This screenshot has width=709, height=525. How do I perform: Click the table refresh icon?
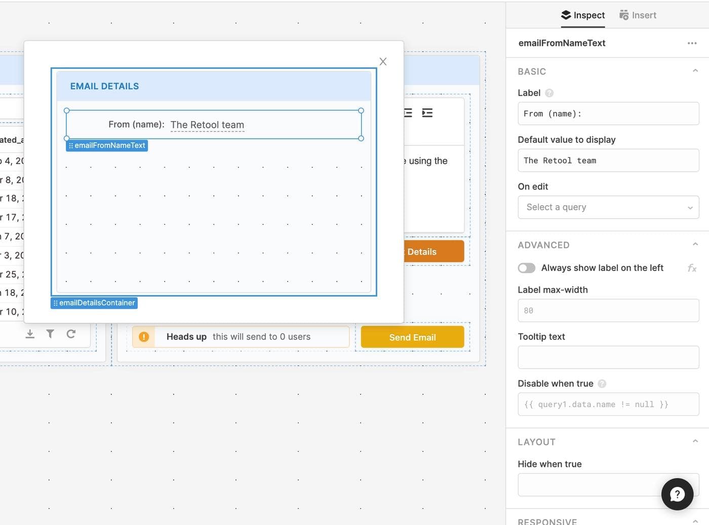[71, 334]
